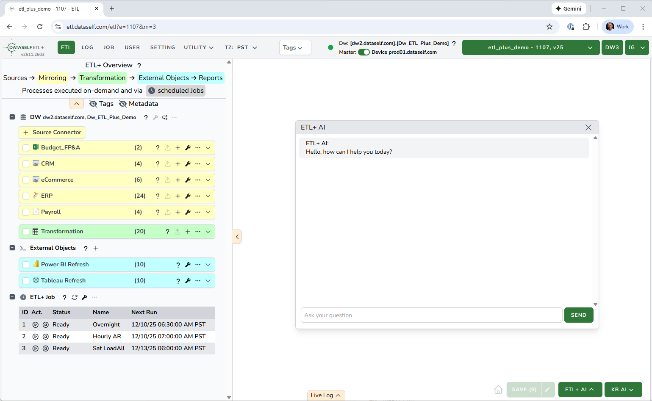
Task: Toggle the Master device switch
Action: coord(363,52)
